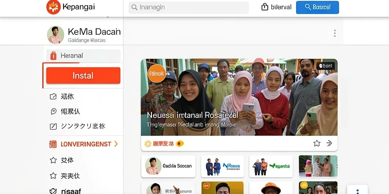
Task: Click the Kepangai flower logo icon
Action: 53,7
